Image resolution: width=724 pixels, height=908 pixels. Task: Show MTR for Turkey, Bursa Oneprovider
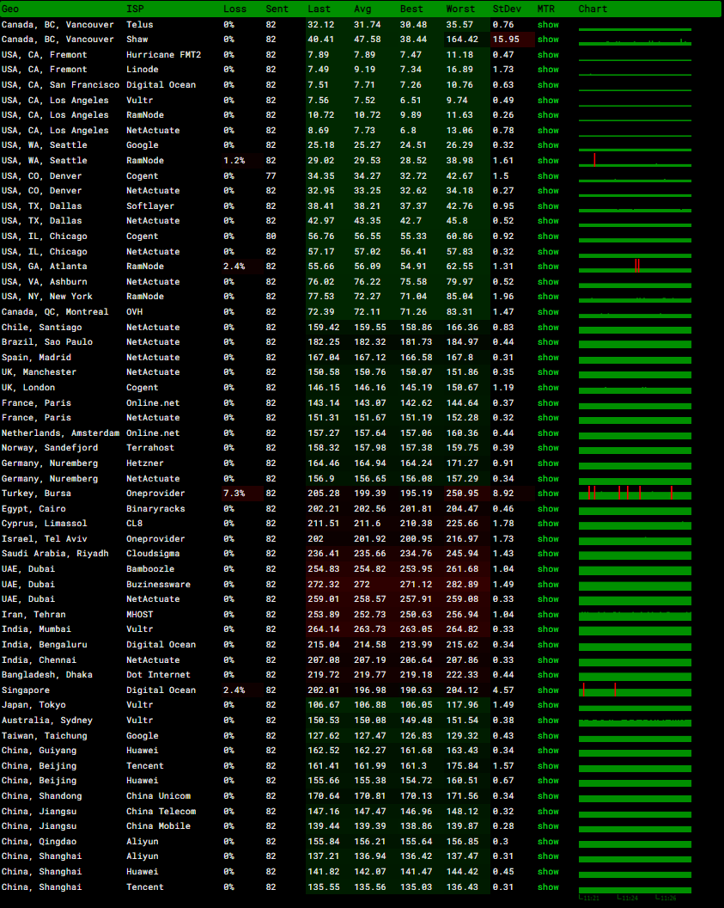tap(548, 494)
